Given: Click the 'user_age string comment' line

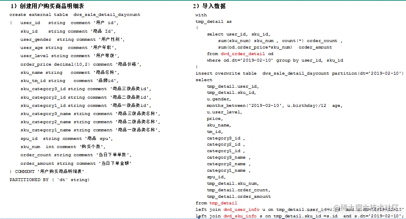Looking at the screenshot, I should [x=69, y=48].
